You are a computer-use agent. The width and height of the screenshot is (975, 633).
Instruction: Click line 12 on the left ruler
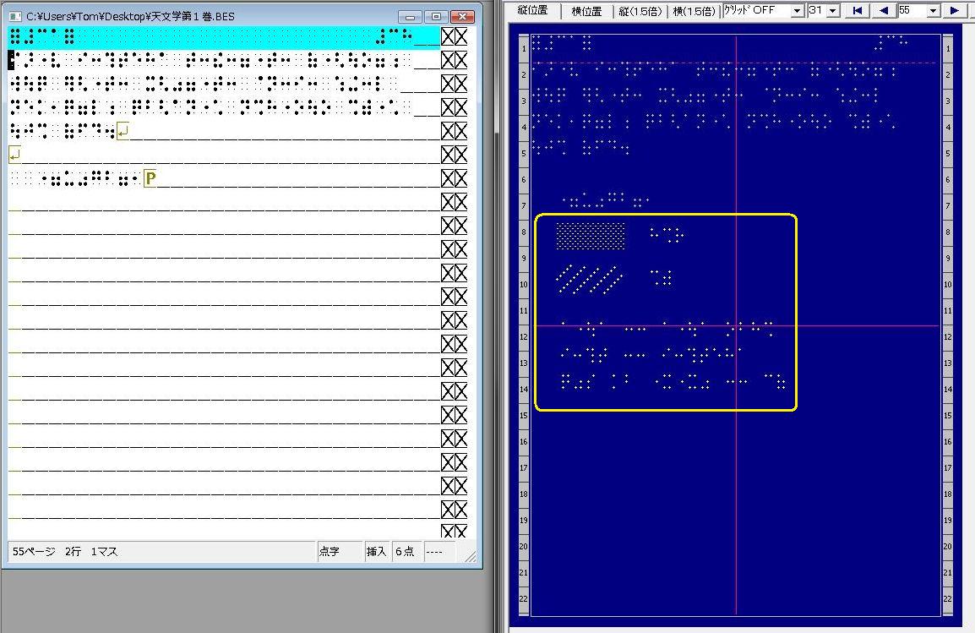(x=525, y=337)
